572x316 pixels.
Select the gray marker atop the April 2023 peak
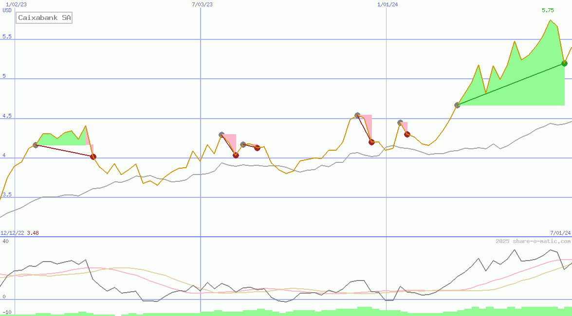[222, 134]
